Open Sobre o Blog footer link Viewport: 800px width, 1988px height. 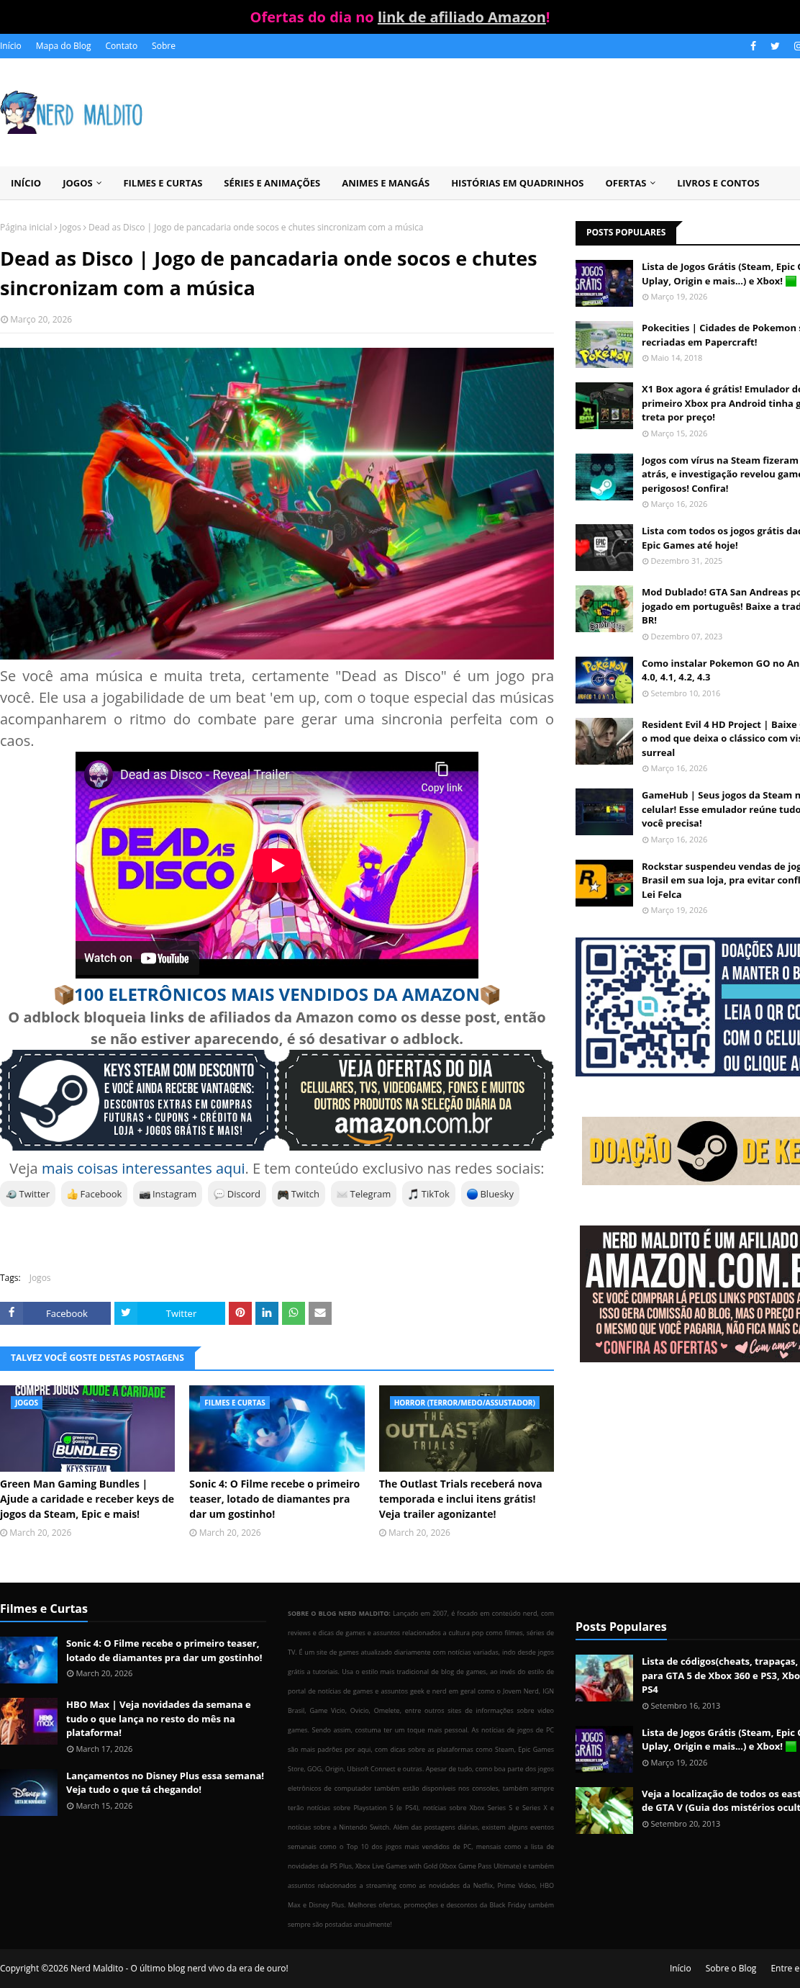point(730,1967)
